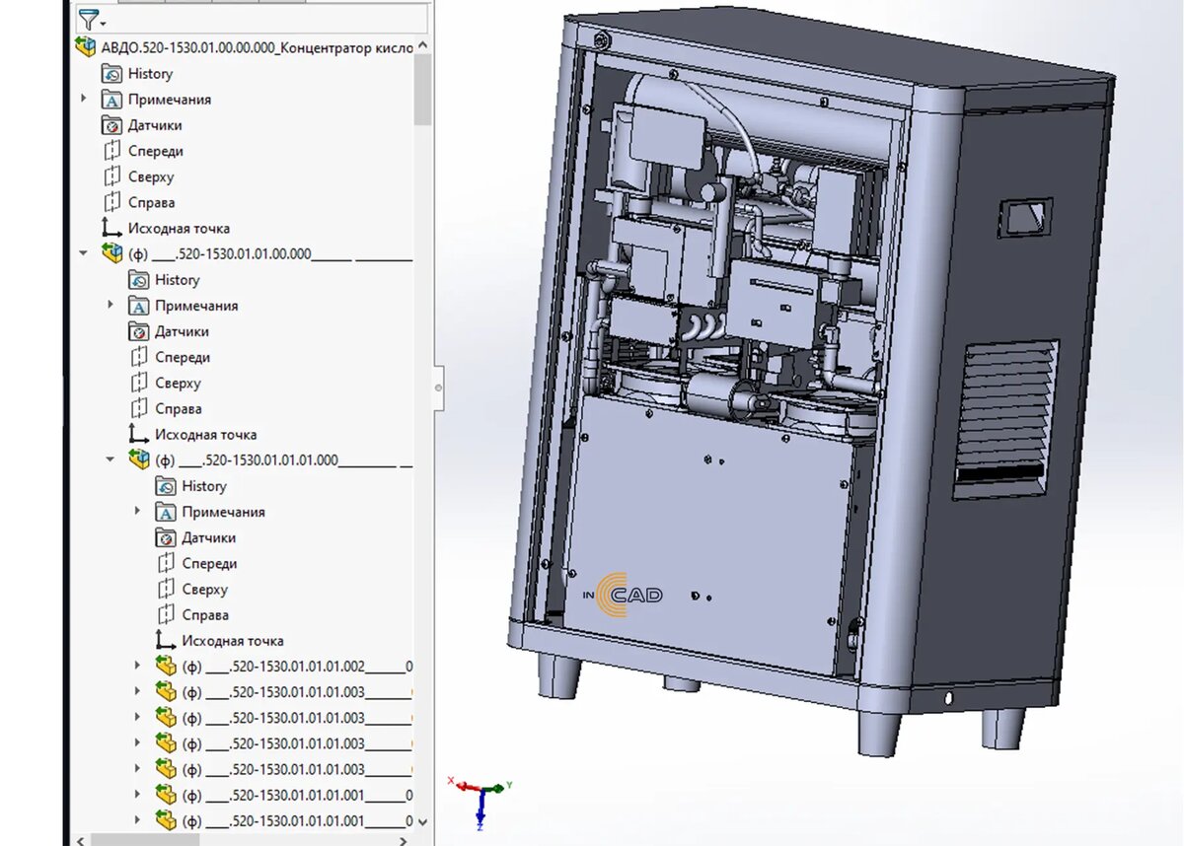Image resolution: width=1184 pixels, height=846 pixels.
Task: Expand Примечания inside subassembly 01.01.00.000
Action: 111,306
